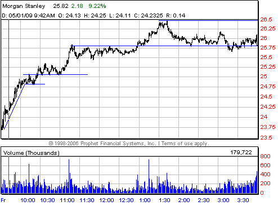Click the 24.5 price axis label
This screenshot has width=278, height=210.
pyautogui.click(x=266, y=97)
